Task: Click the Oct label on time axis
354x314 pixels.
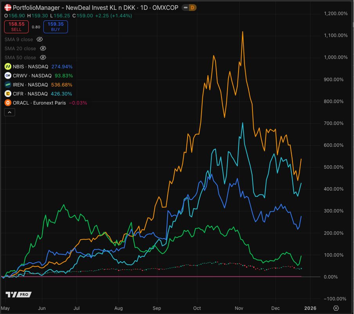Action: [x=197, y=308]
